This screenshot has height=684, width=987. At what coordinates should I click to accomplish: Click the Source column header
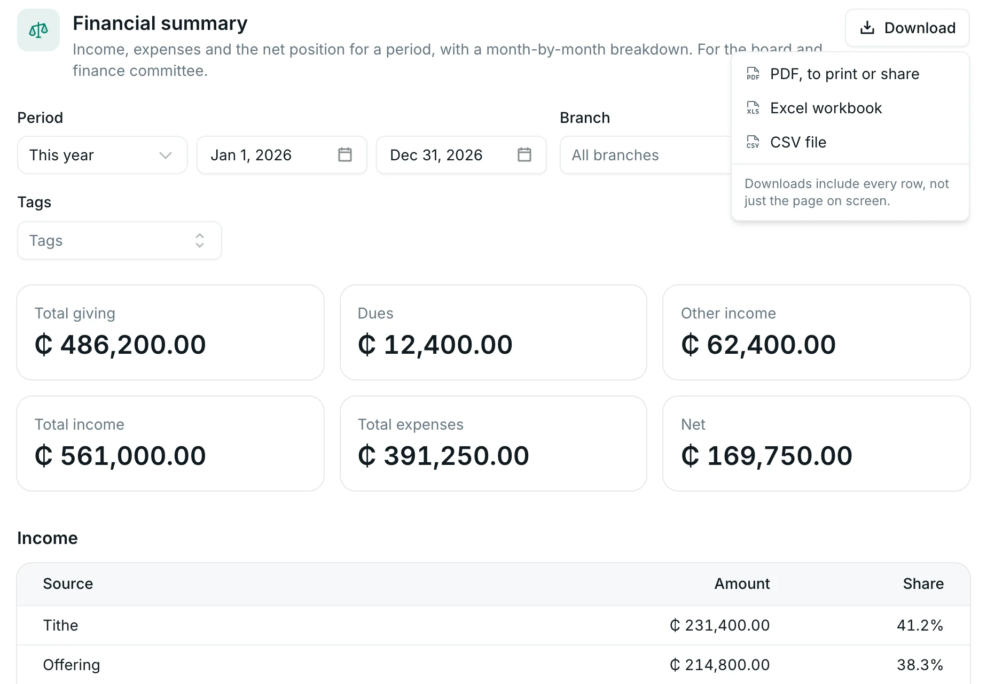click(68, 584)
